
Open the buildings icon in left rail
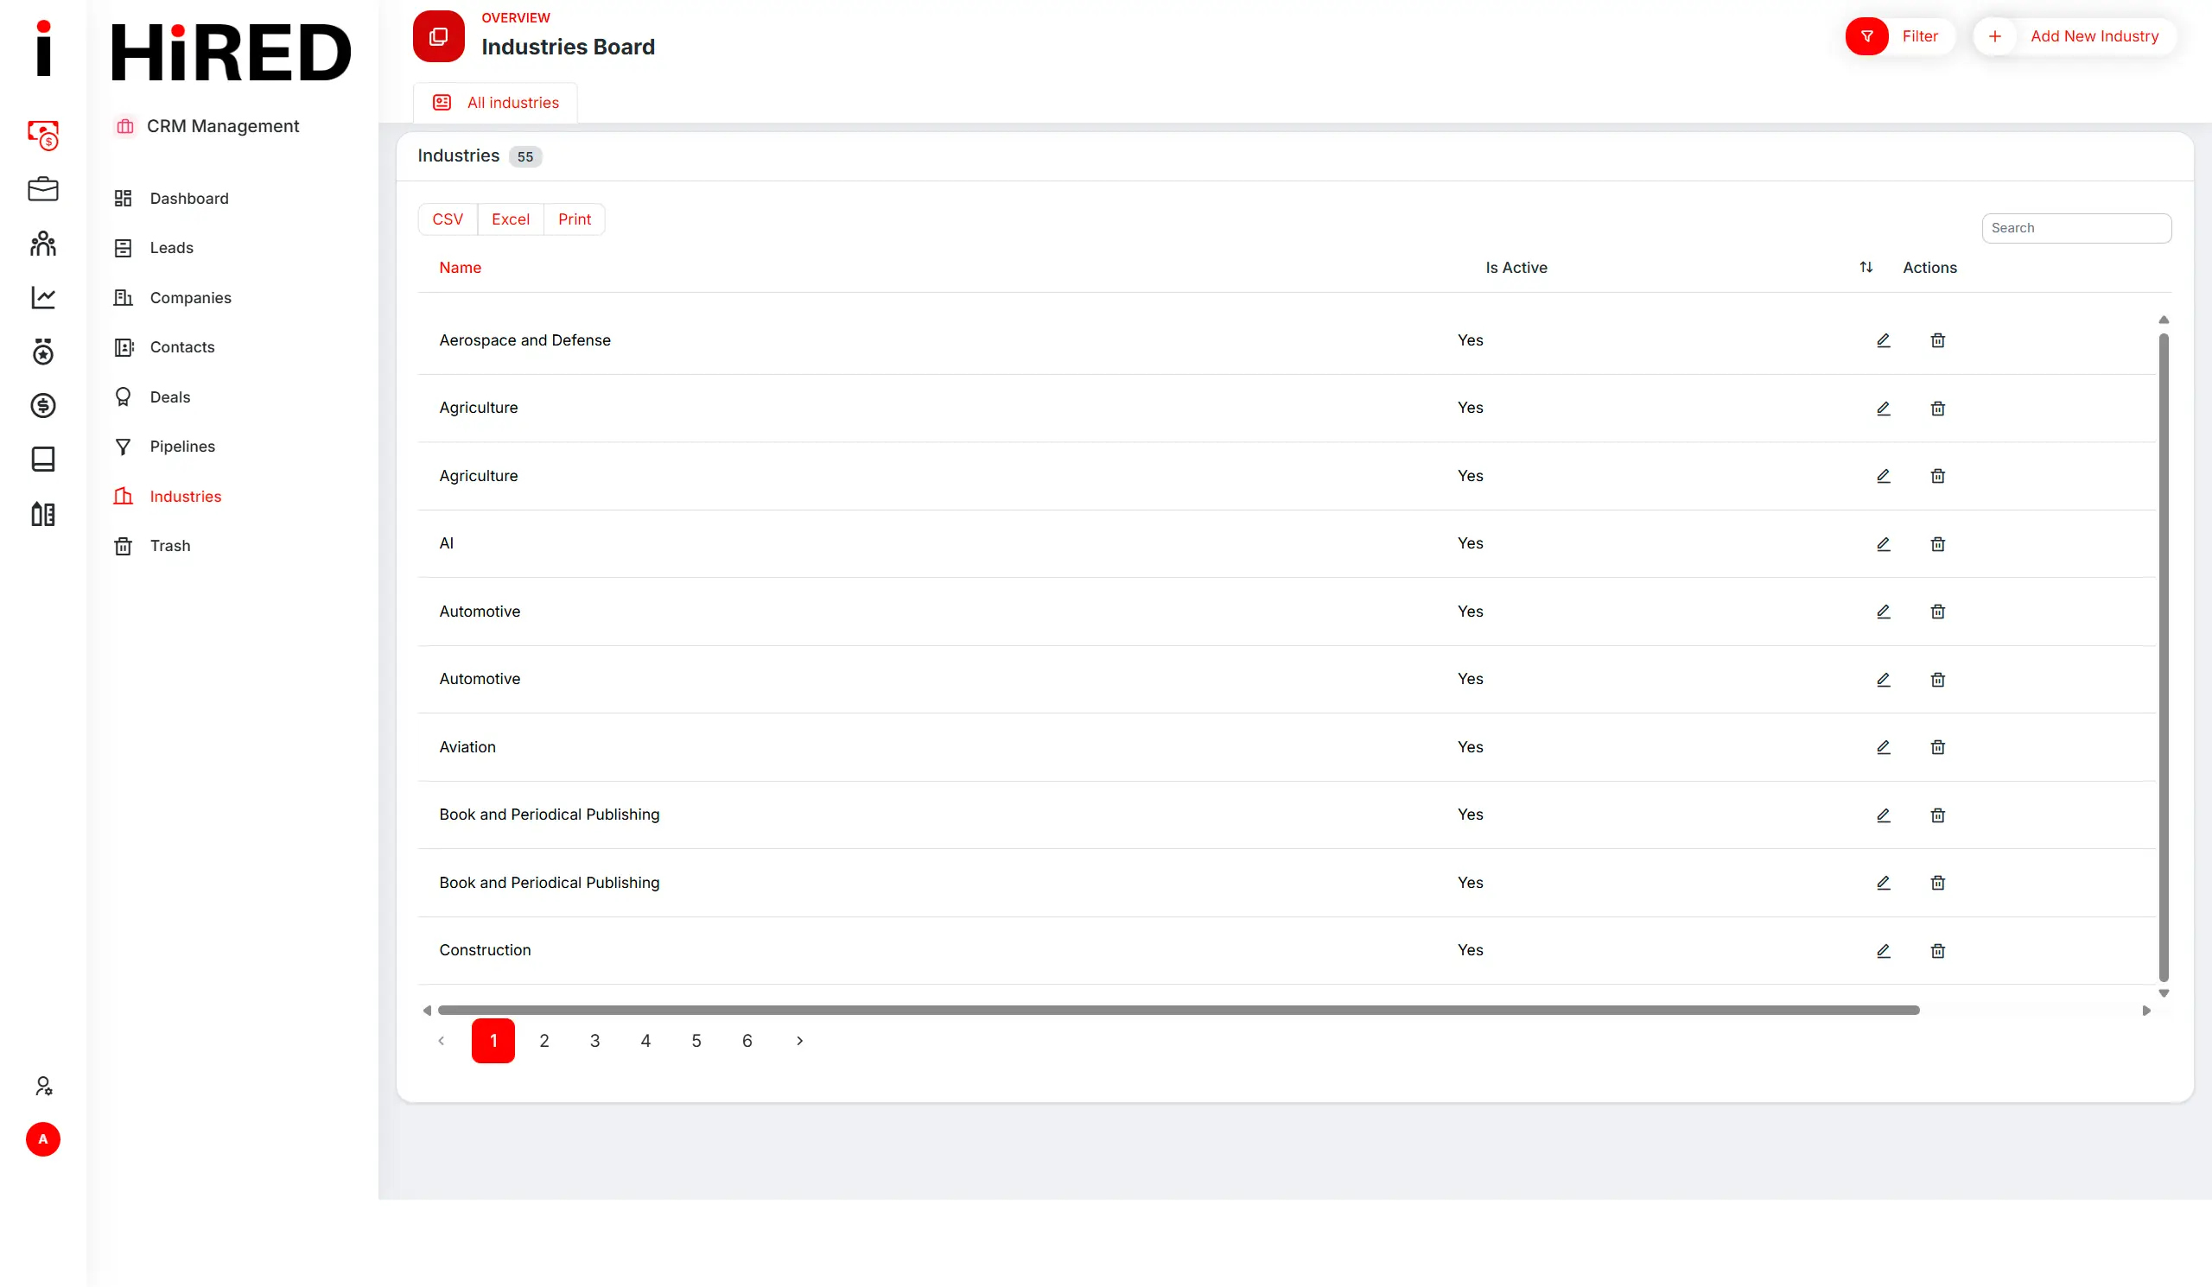pos(43,514)
